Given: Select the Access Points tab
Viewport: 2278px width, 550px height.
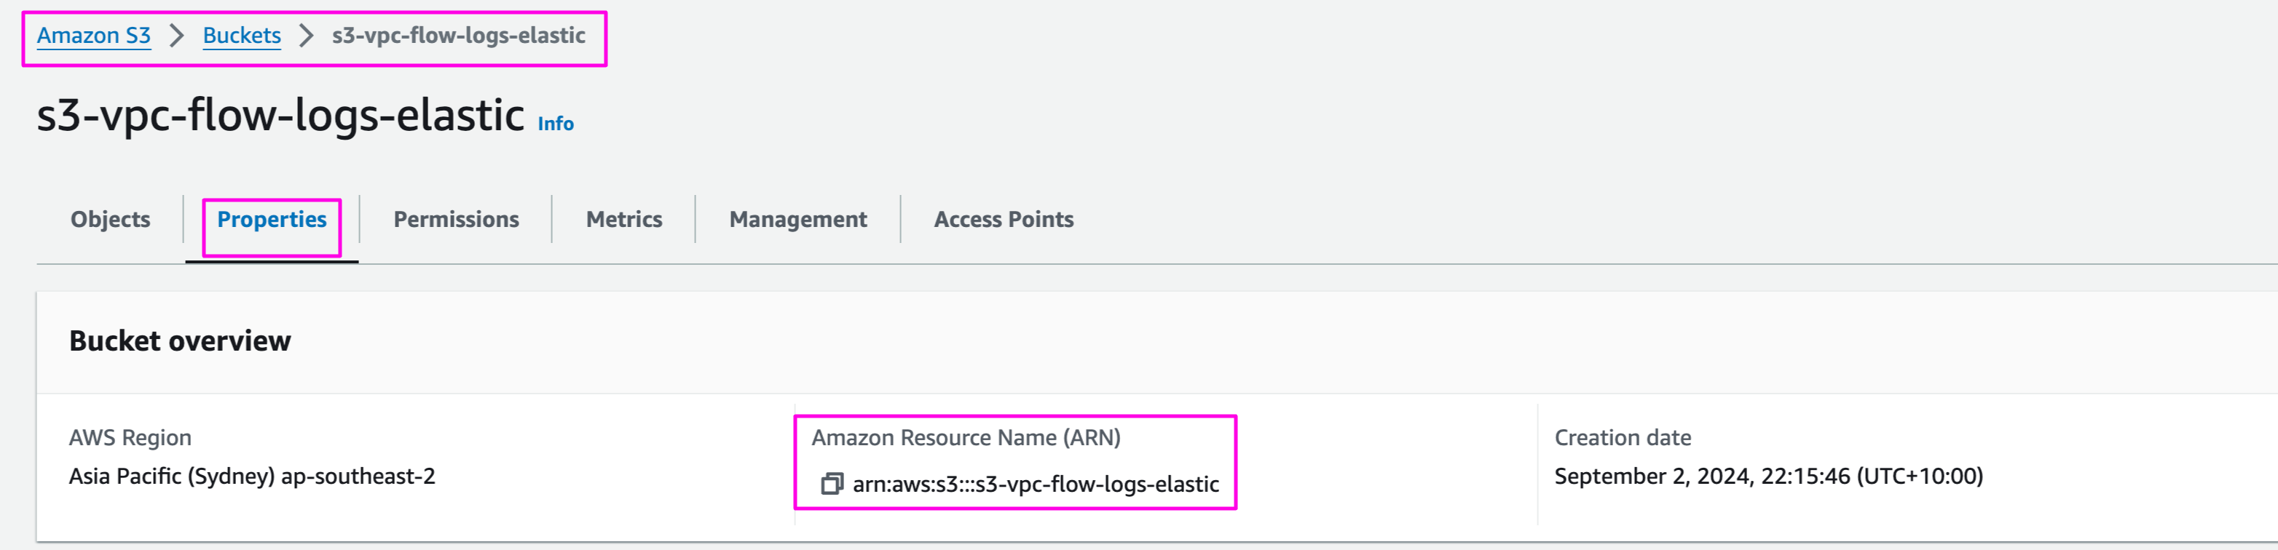Looking at the screenshot, I should [1004, 219].
